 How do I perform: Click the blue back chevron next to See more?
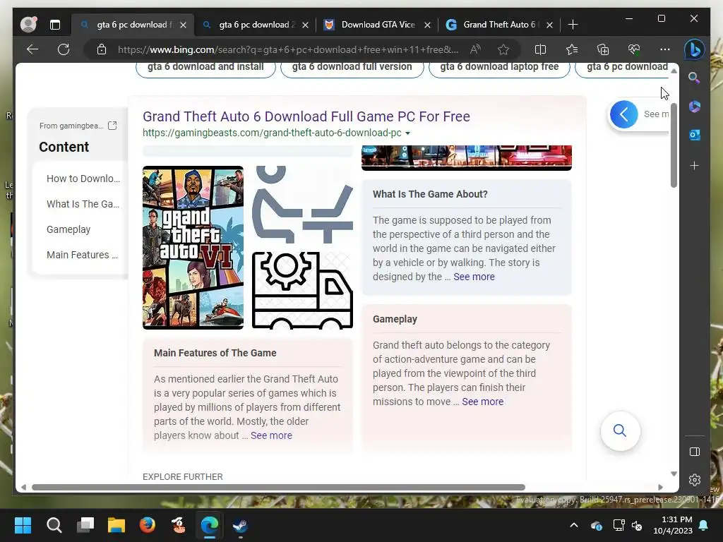coord(624,114)
